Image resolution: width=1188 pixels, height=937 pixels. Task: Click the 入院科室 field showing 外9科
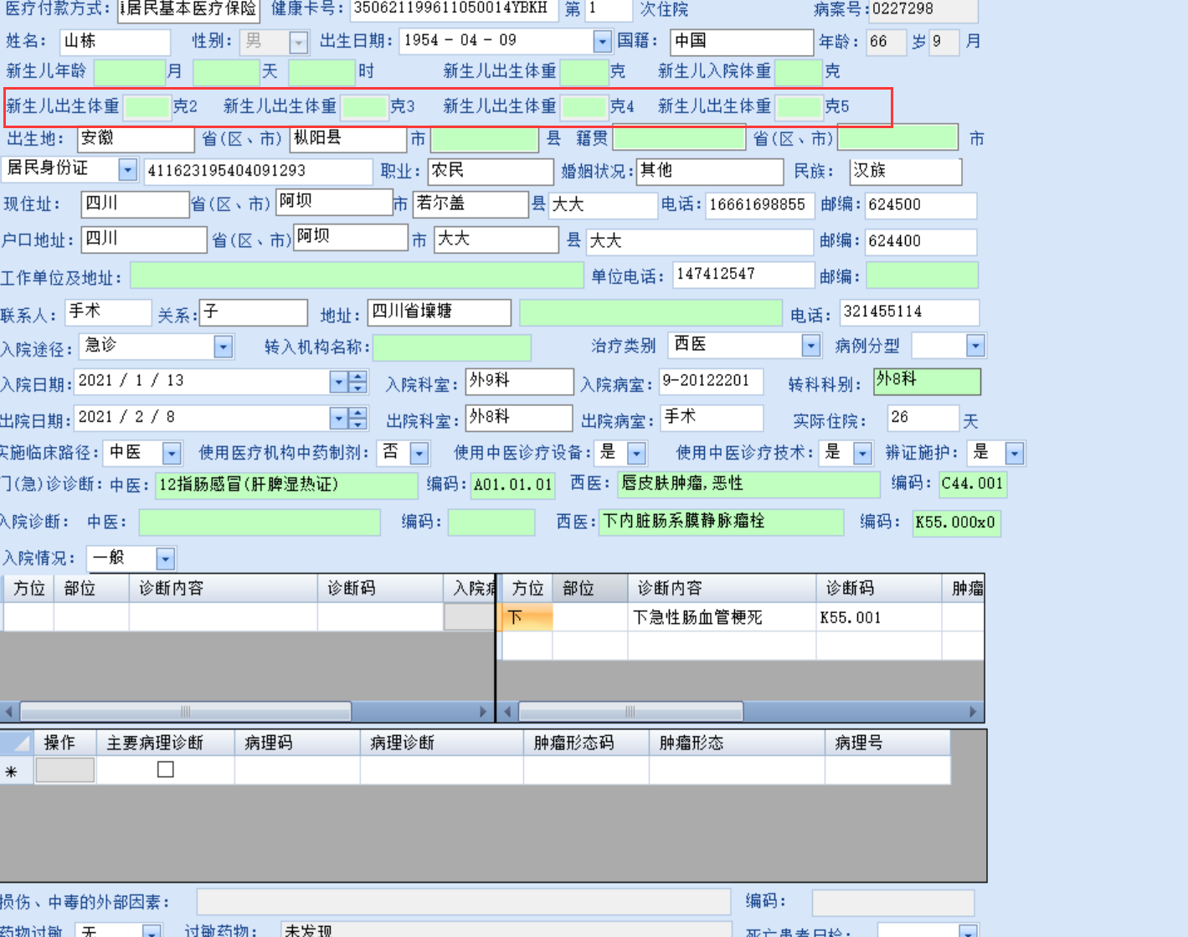pyautogui.click(x=519, y=382)
